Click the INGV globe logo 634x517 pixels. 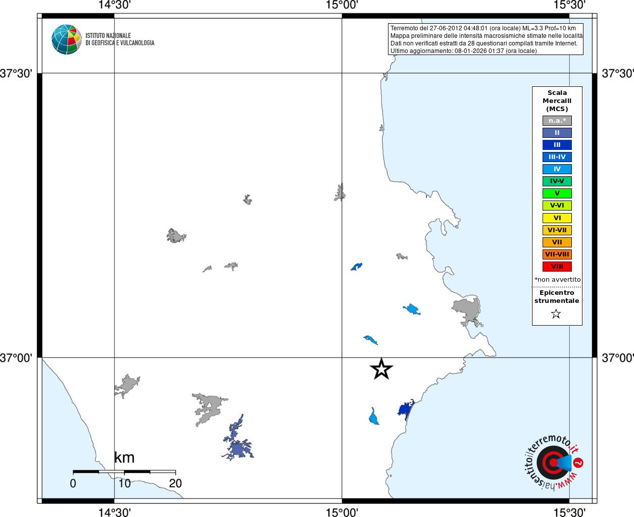67,39
